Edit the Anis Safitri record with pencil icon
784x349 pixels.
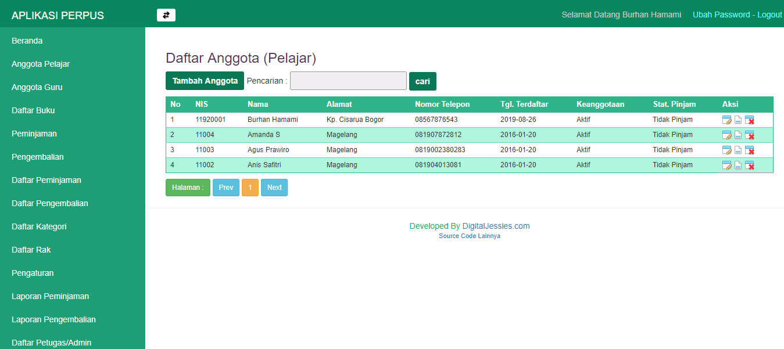click(727, 165)
